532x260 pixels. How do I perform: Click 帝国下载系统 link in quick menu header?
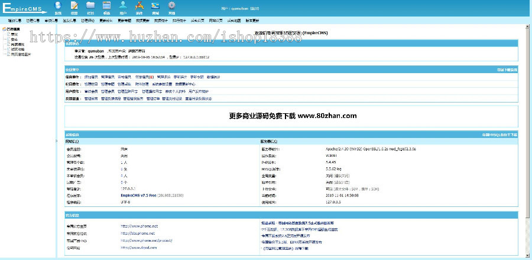point(507,70)
